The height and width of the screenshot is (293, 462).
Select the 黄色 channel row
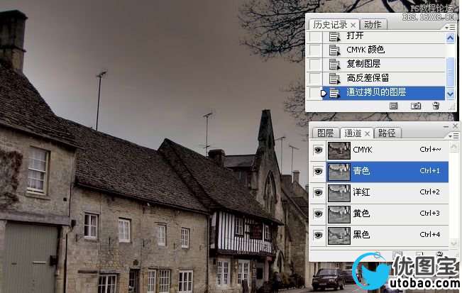(383, 214)
